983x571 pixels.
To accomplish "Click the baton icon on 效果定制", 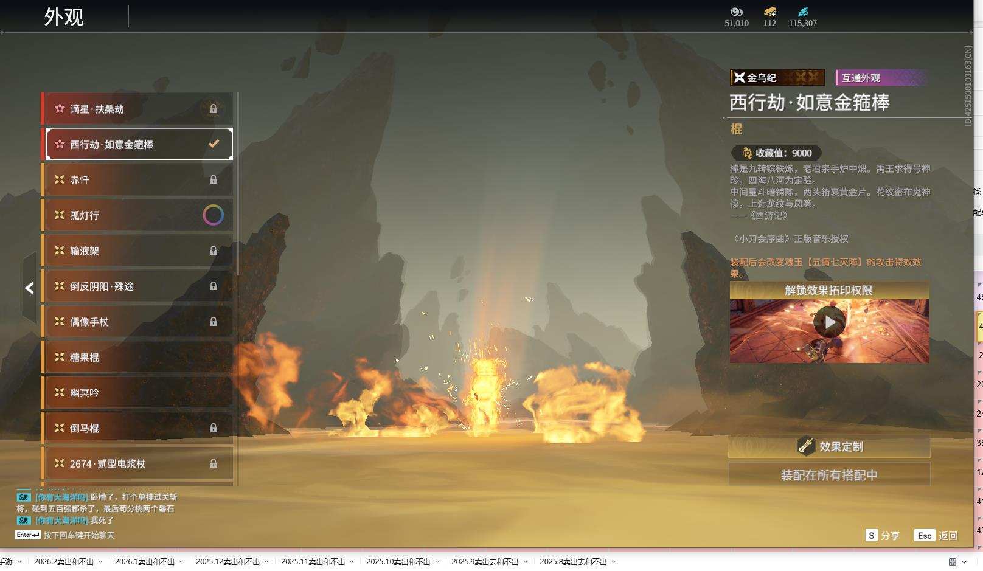I will pyautogui.click(x=806, y=446).
